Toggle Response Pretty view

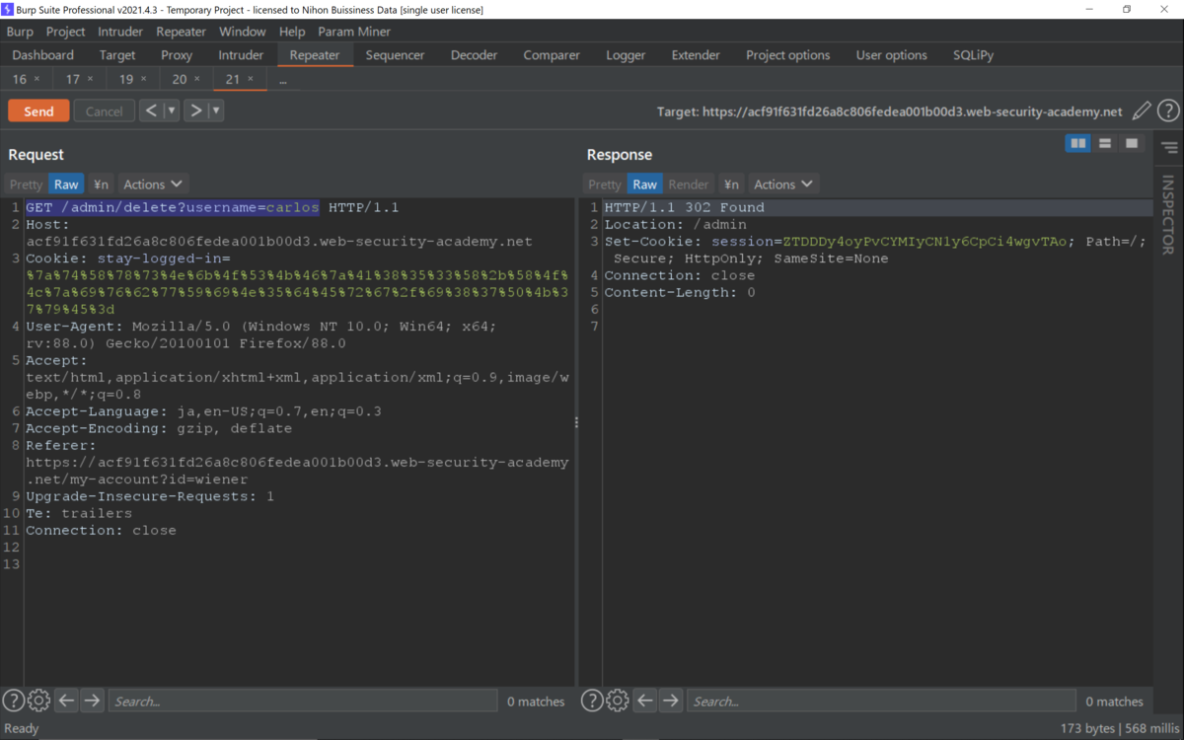pyautogui.click(x=605, y=185)
